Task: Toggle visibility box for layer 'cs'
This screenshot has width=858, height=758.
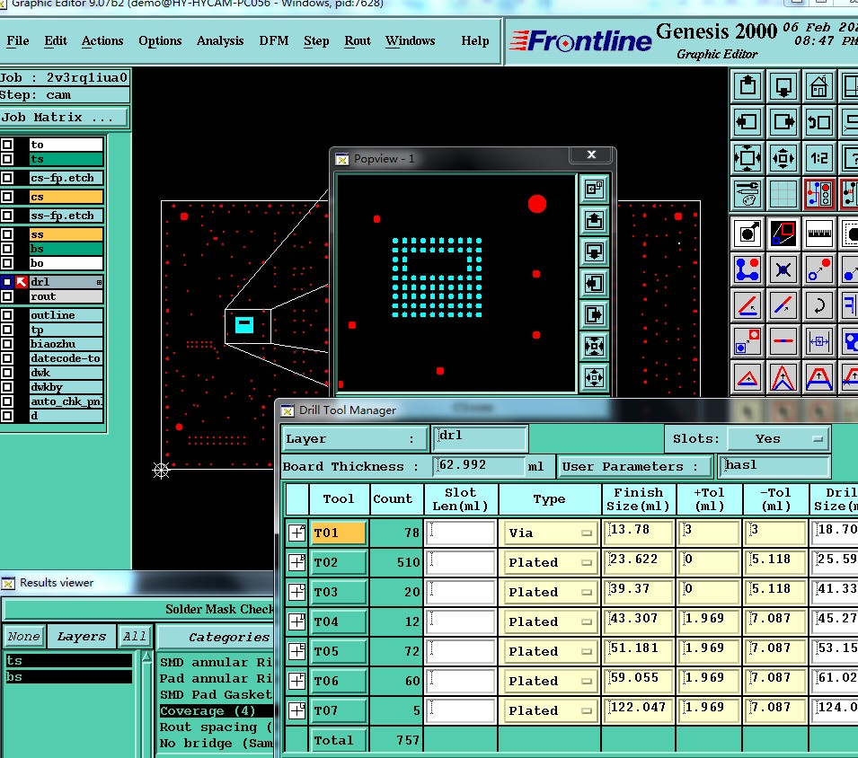Action: point(7,197)
